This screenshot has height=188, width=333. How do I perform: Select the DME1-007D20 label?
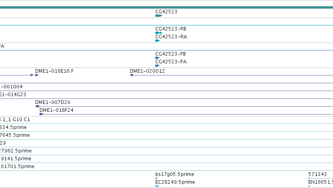pyautogui.click(x=53, y=102)
